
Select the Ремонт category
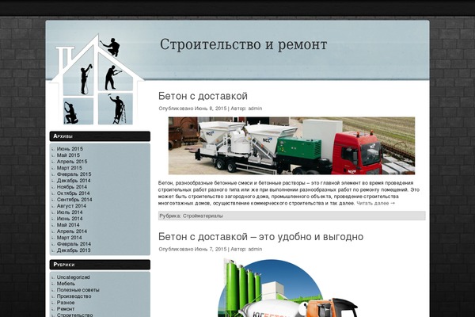(66, 309)
